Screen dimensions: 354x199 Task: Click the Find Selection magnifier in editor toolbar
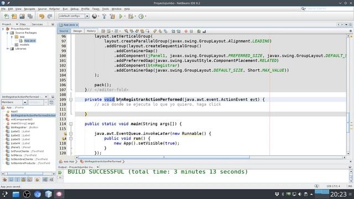126,31
